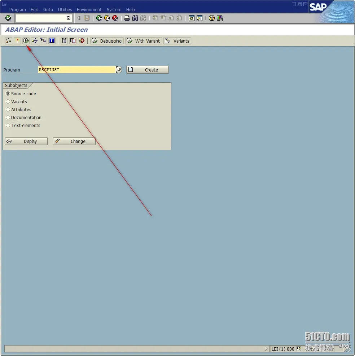Image resolution: width=355 pixels, height=356 pixels.
Task: Click into the transaction command field
Action: click(41, 18)
